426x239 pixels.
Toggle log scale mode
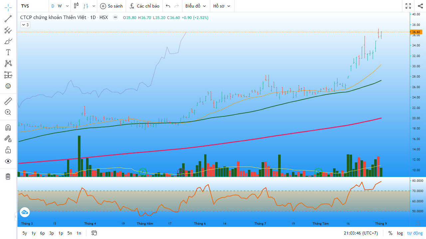[400, 233]
